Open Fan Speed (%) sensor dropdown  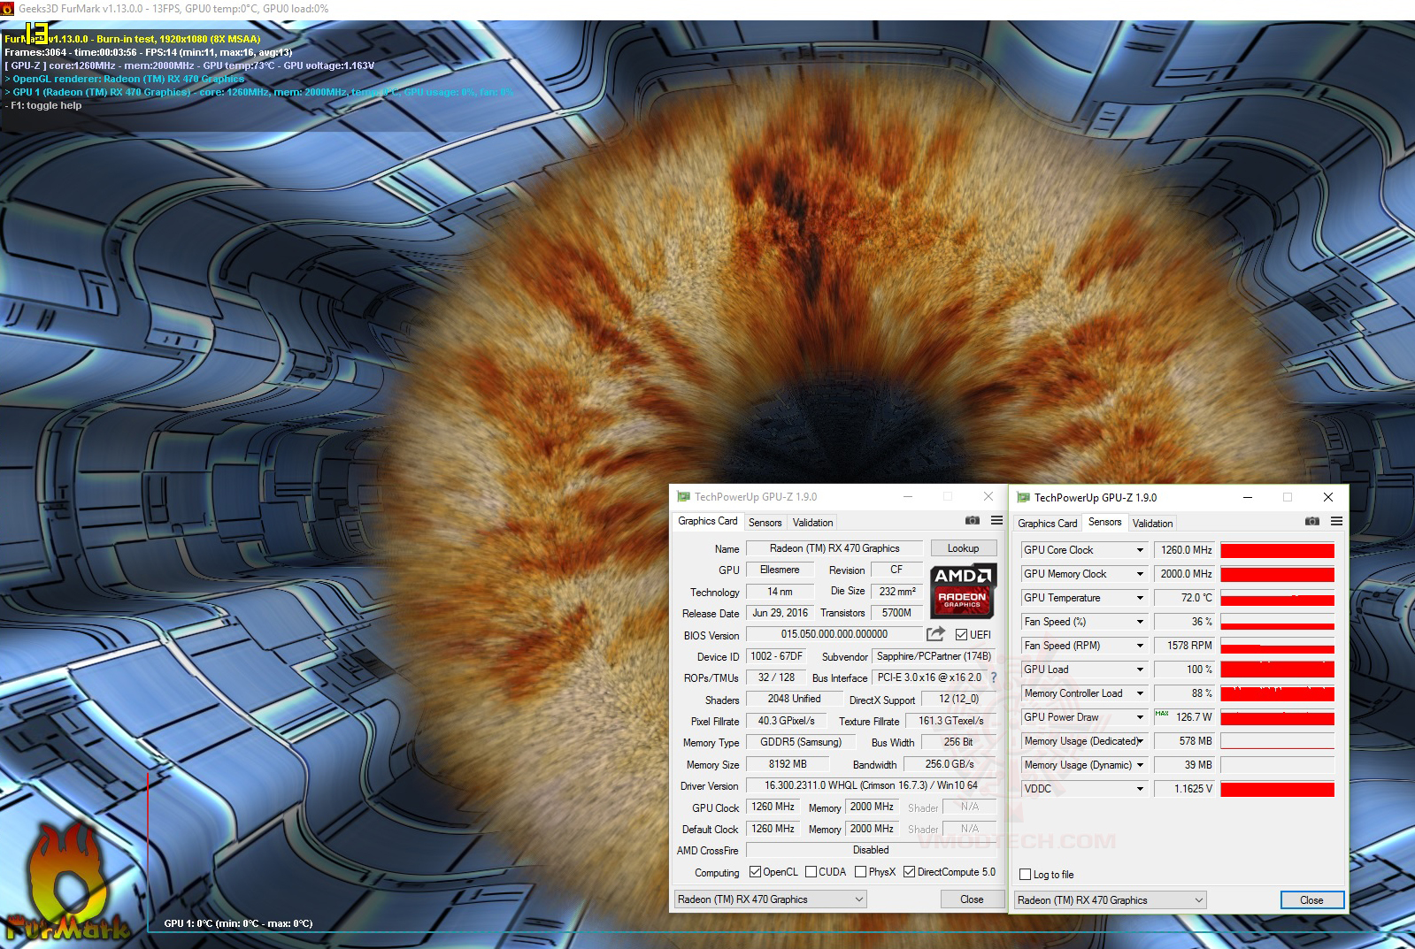click(x=1140, y=622)
